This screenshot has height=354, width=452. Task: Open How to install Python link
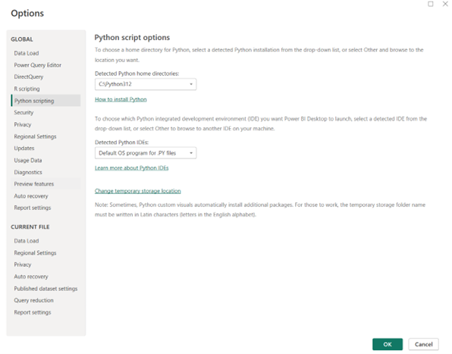(121, 99)
